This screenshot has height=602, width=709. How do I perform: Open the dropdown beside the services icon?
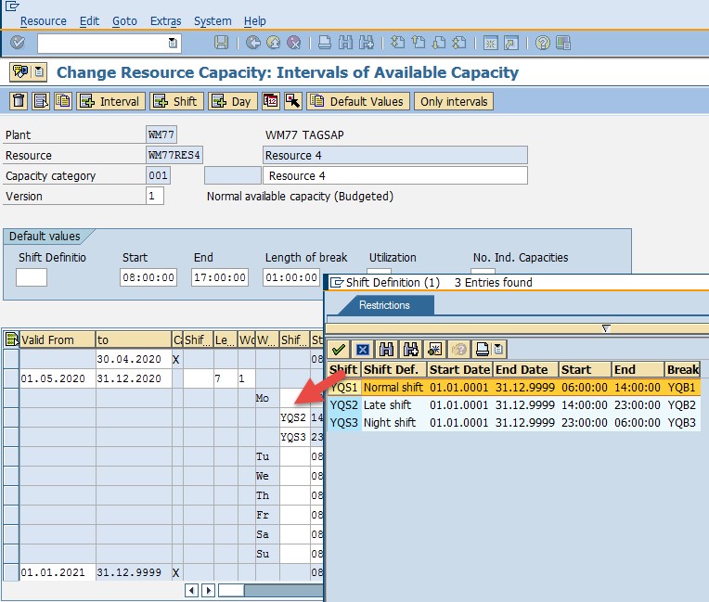(x=39, y=71)
